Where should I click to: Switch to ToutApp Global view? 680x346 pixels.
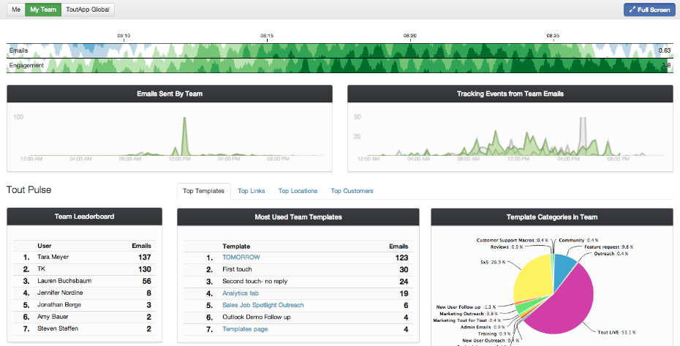point(87,10)
